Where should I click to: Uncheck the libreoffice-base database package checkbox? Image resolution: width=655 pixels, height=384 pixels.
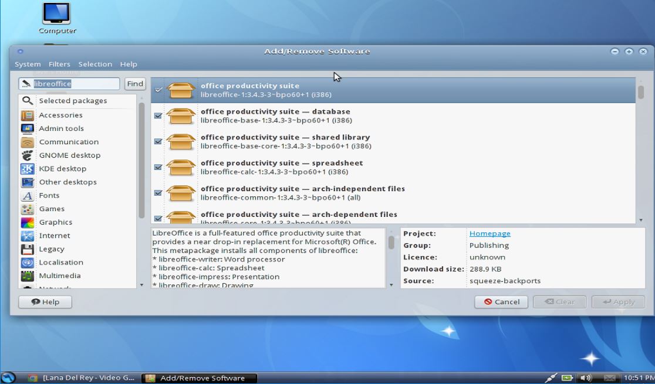[158, 116]
